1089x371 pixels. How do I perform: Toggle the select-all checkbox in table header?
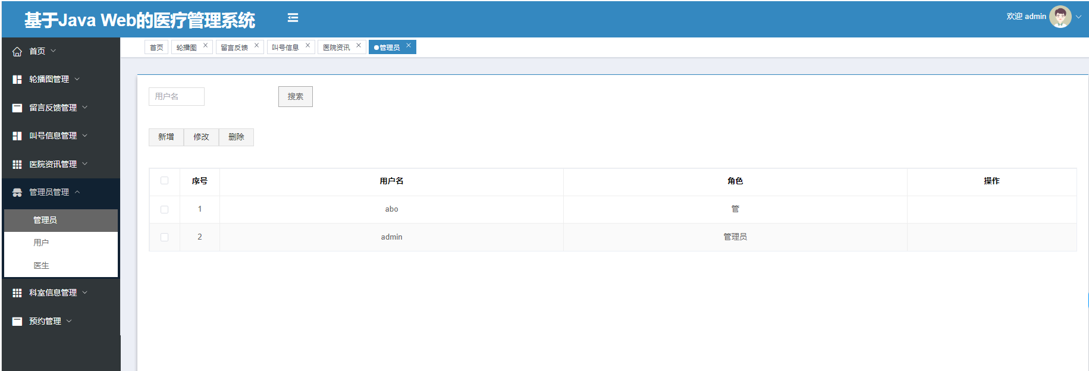click(165, 181)
